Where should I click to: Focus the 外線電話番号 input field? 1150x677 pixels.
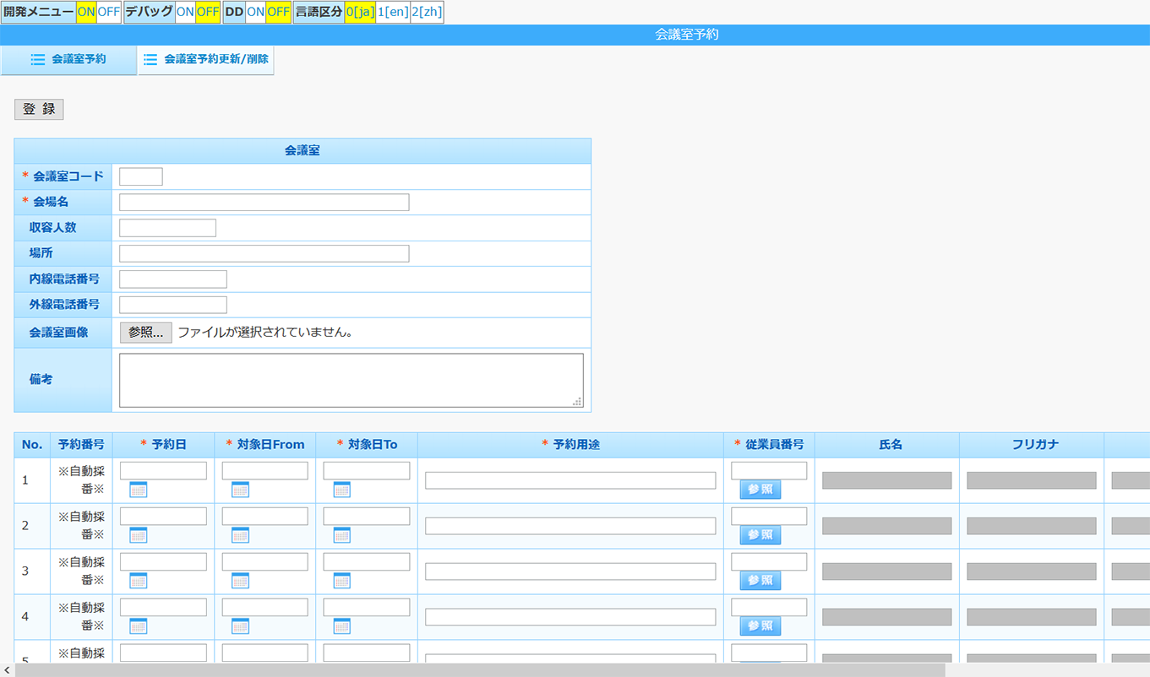(173, 305)
